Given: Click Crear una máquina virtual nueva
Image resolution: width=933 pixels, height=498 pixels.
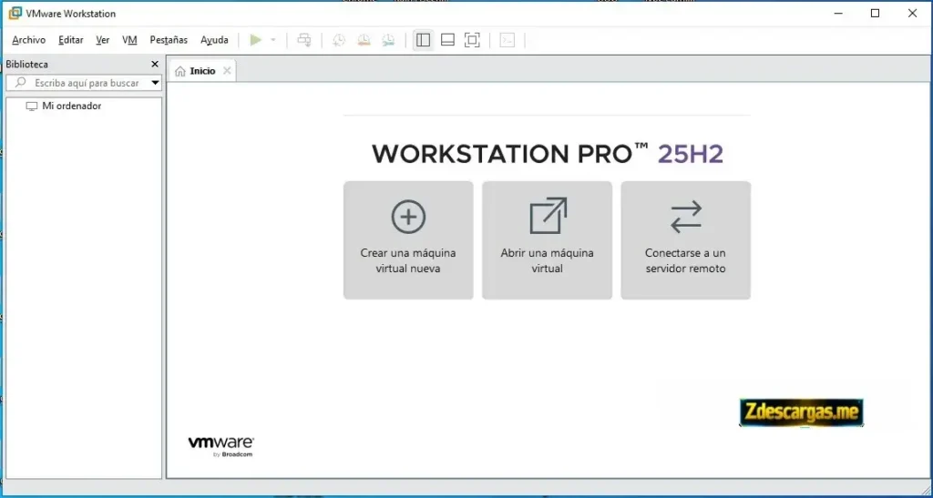Looking at the screenshot, I should tap(408, 240).
